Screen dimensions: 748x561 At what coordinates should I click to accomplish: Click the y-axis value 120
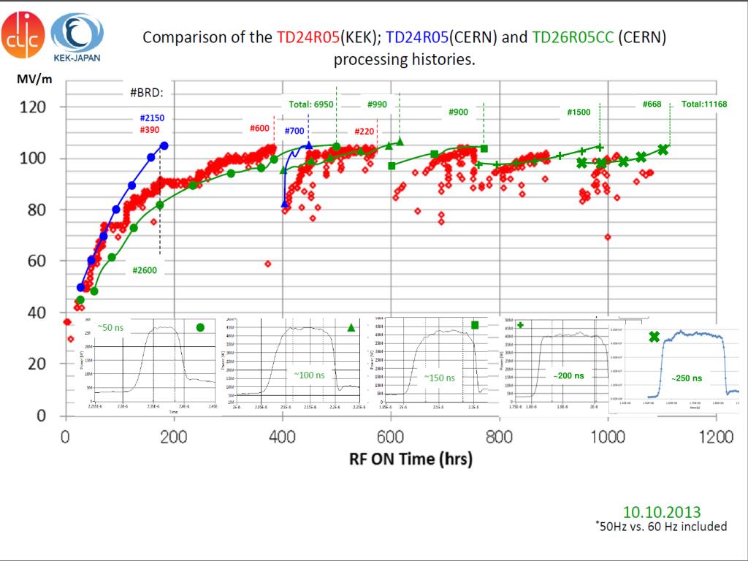point(32,107)
